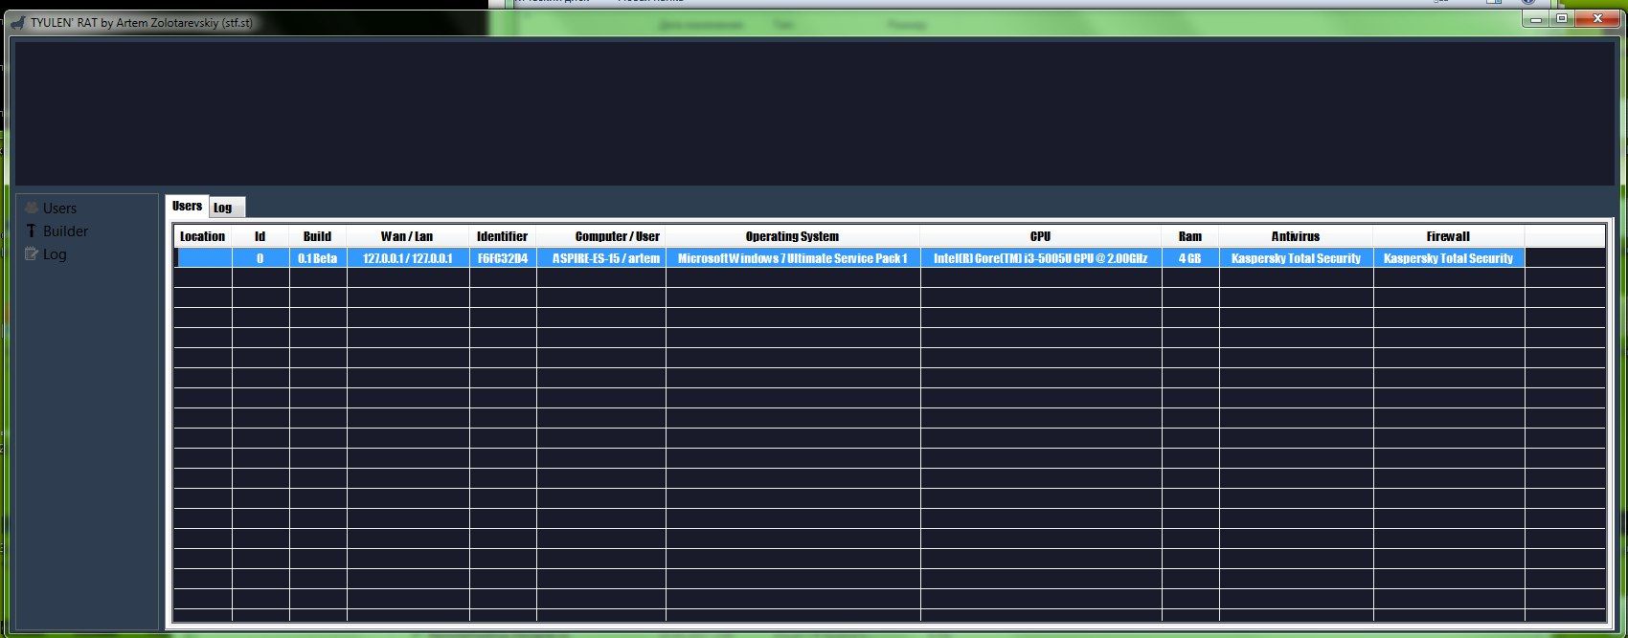Click the Firewall column header
Image resolution: width=1628 pixels, height=638 pixels.
pos(1447,236)
